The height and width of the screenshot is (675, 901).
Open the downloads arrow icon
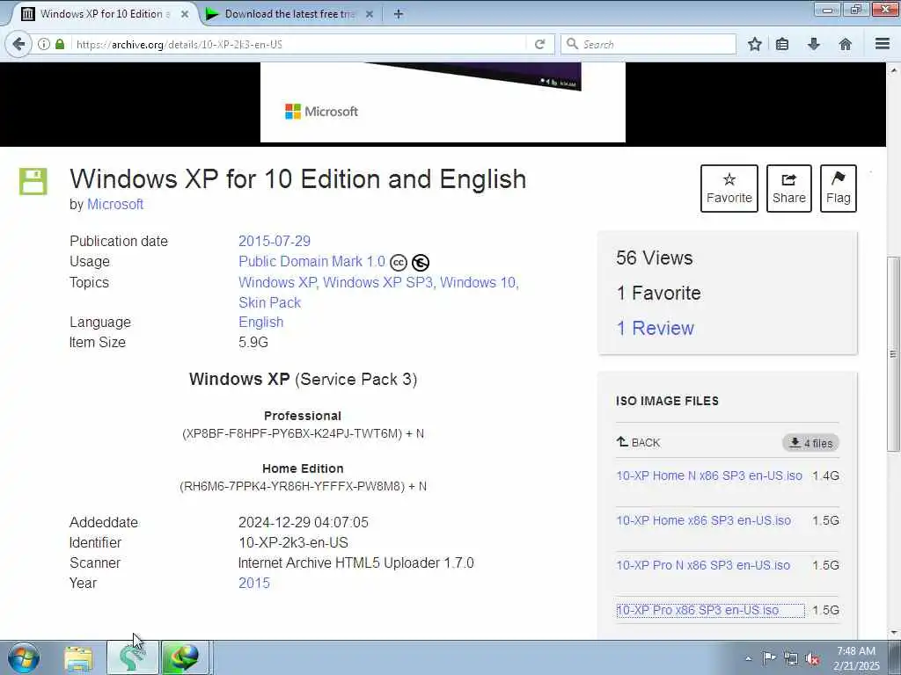point(814,44)
